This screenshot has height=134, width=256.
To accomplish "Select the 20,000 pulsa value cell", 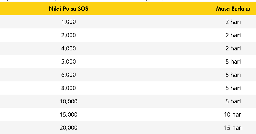I will 69,128.
